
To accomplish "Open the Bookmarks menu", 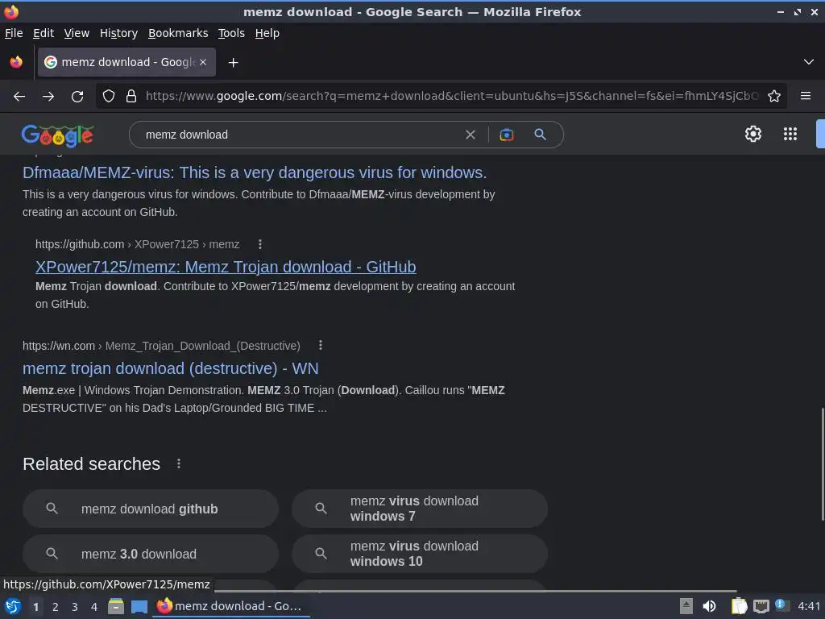I will tap(178, 33).
